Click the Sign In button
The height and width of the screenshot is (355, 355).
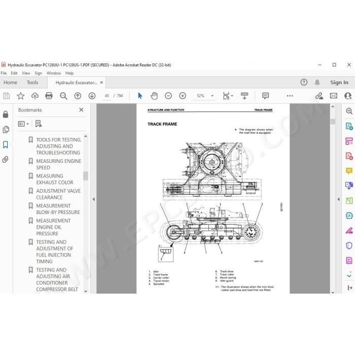(339, 82)
